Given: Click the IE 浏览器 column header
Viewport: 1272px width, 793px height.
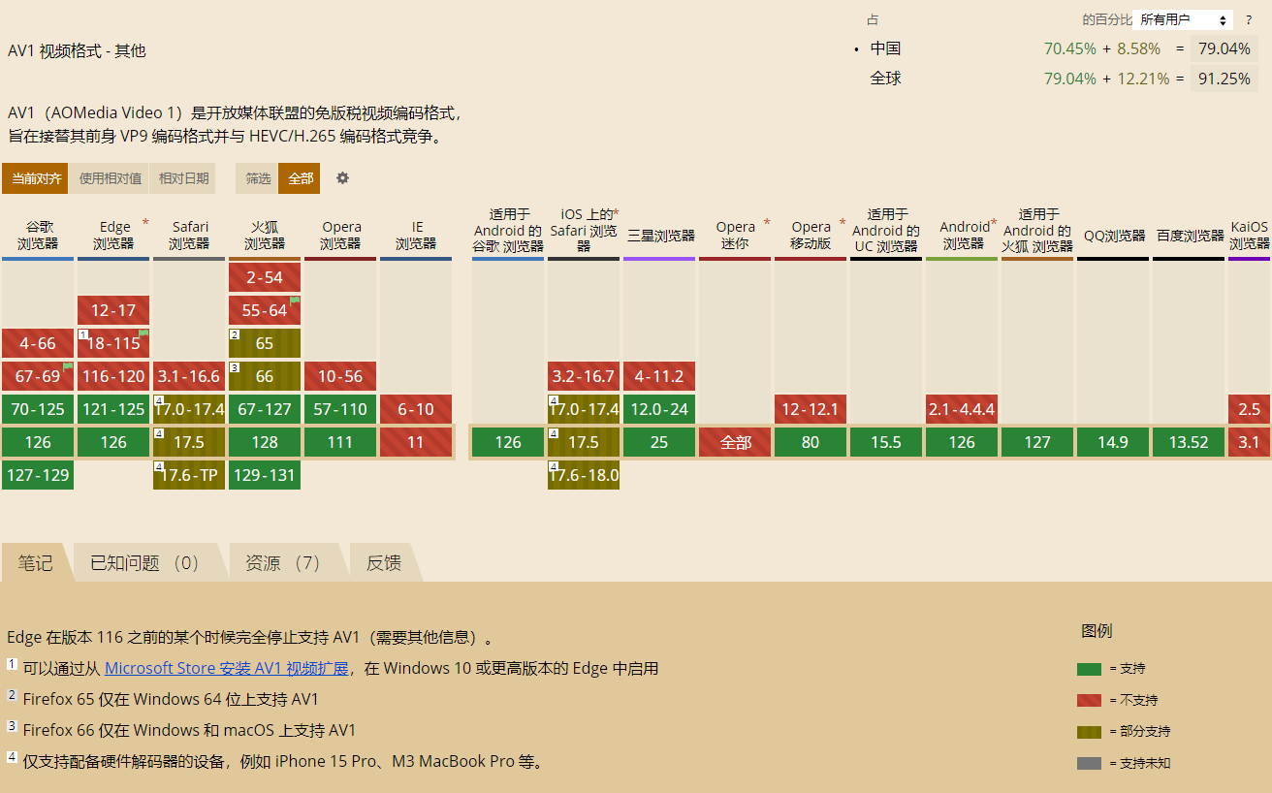Looking at the screenshot, I should coord(416,236).
